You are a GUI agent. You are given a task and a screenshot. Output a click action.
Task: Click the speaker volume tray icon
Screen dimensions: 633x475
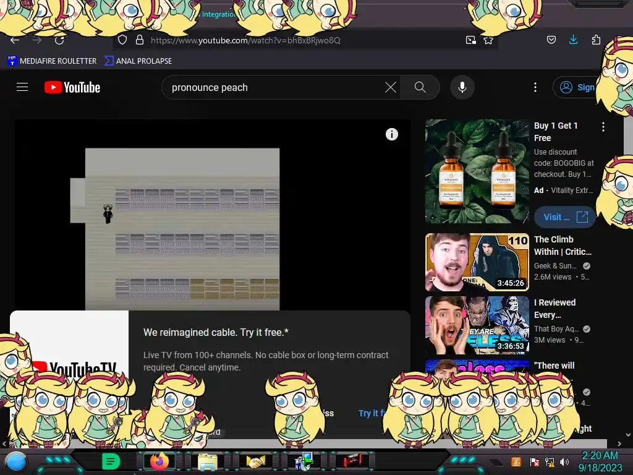(564, 462)
